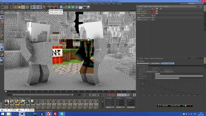Toggle the Ограничить checkbox
206x116 pixels.
pos(172,70)
